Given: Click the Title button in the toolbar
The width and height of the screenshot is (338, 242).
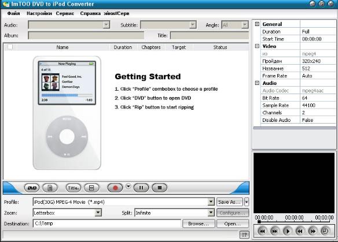Looking at the screenshot, I should (74, 188).
